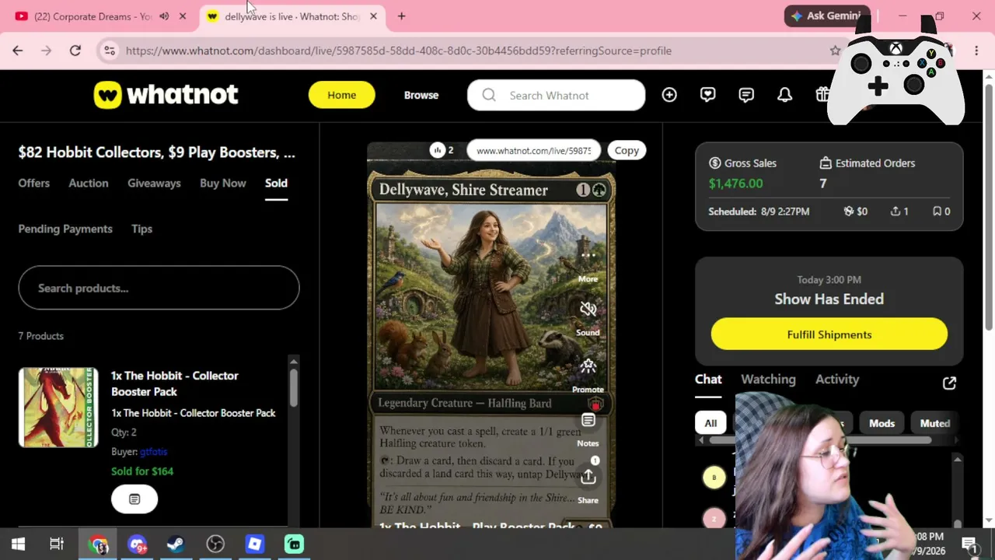Open the create (plus circle) icon
Screen dimensions: 995x560
pos(669,95)
